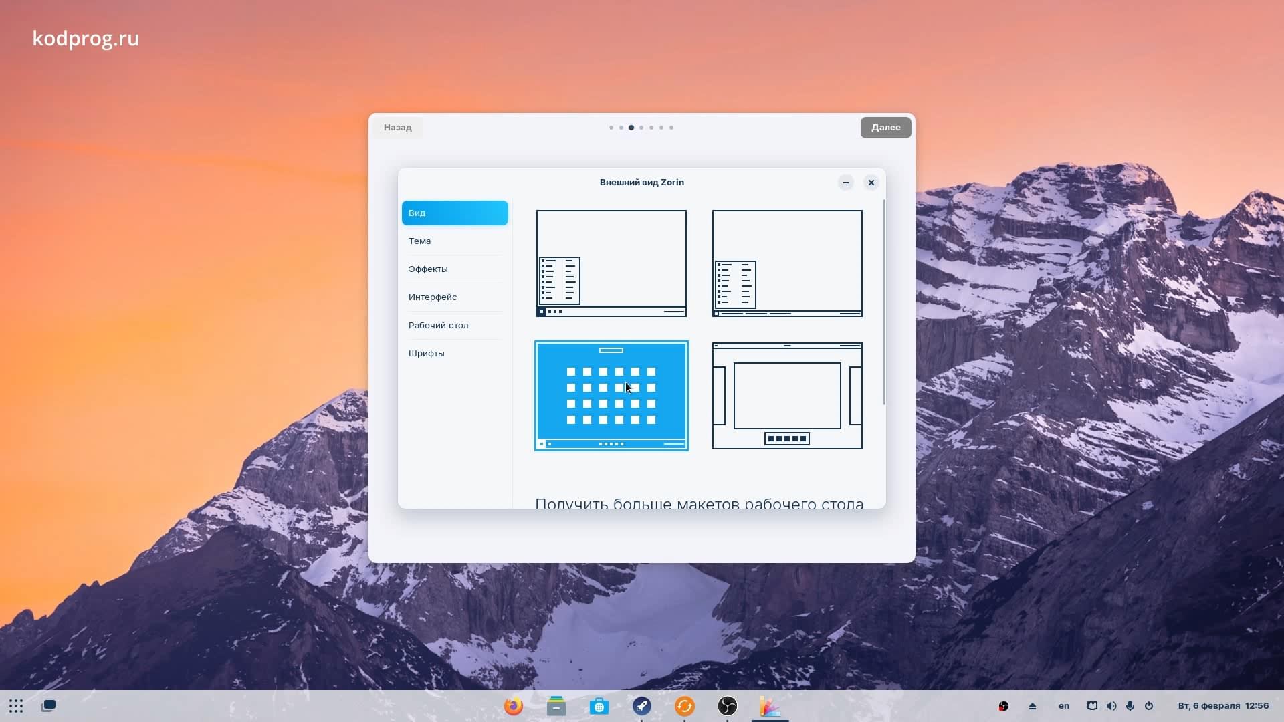Click the Zorin Appearance vertical scrollbar
The height and width of the screenshot is (722, 1284).
pos(884,302)
